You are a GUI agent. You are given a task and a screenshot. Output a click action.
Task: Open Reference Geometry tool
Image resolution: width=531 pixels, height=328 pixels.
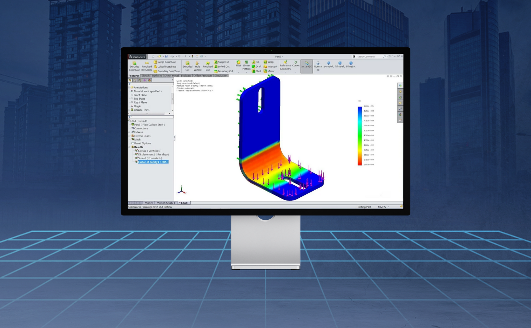click(285, 65)
